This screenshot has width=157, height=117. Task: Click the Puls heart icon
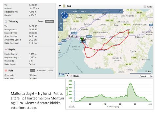pyautogui.click(x=6, y=71)
